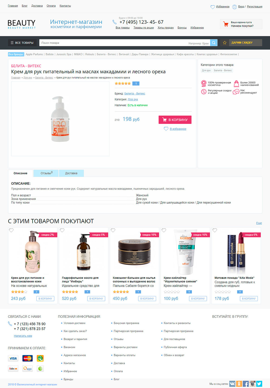This screenshot has height=388, width=270.
Task: Expand more related products via Еще
Action: click(259, 223)
